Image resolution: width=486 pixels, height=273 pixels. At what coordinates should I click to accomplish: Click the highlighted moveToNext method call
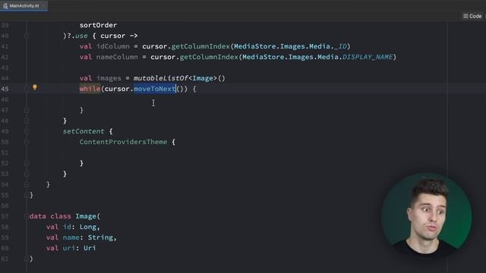[x=155, y=89]
